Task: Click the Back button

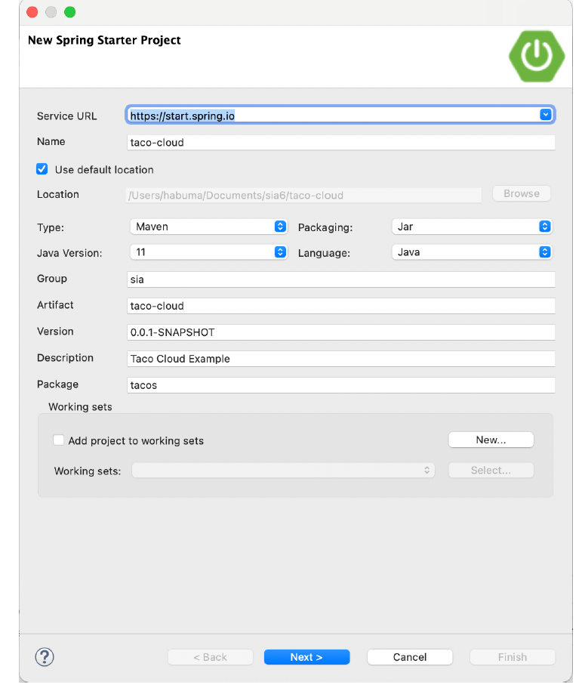Action: click(210, 656)
